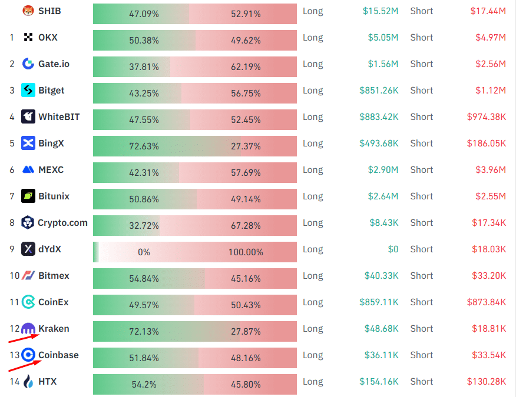Click the SHIB coin icon
Screen dimensions: 516x397
point(28,11)
